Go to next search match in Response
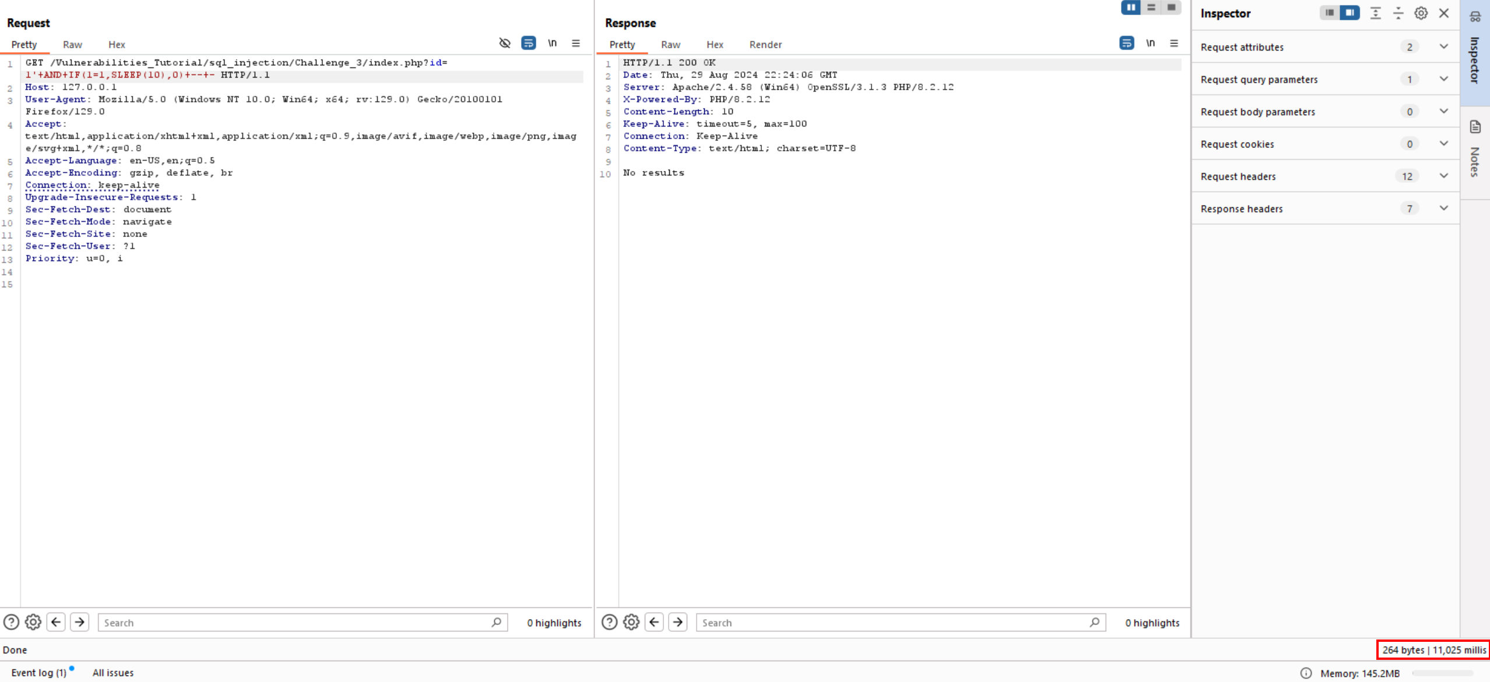 pos(678,622)
